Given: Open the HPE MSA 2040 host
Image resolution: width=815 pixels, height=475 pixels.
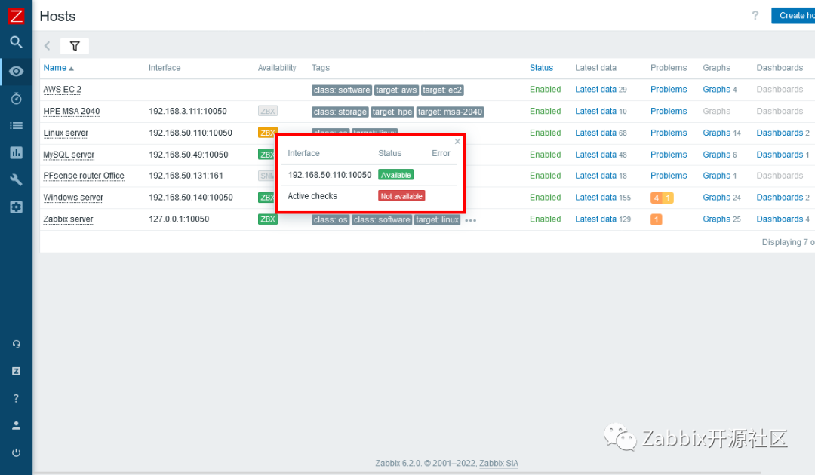Looking at the screenshot, I should coord(71,111).
